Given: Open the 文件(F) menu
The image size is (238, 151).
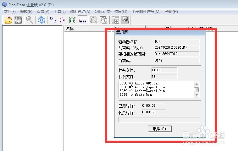Looking at the screenshot, I should pyautogui.click(x=9, y=12).
